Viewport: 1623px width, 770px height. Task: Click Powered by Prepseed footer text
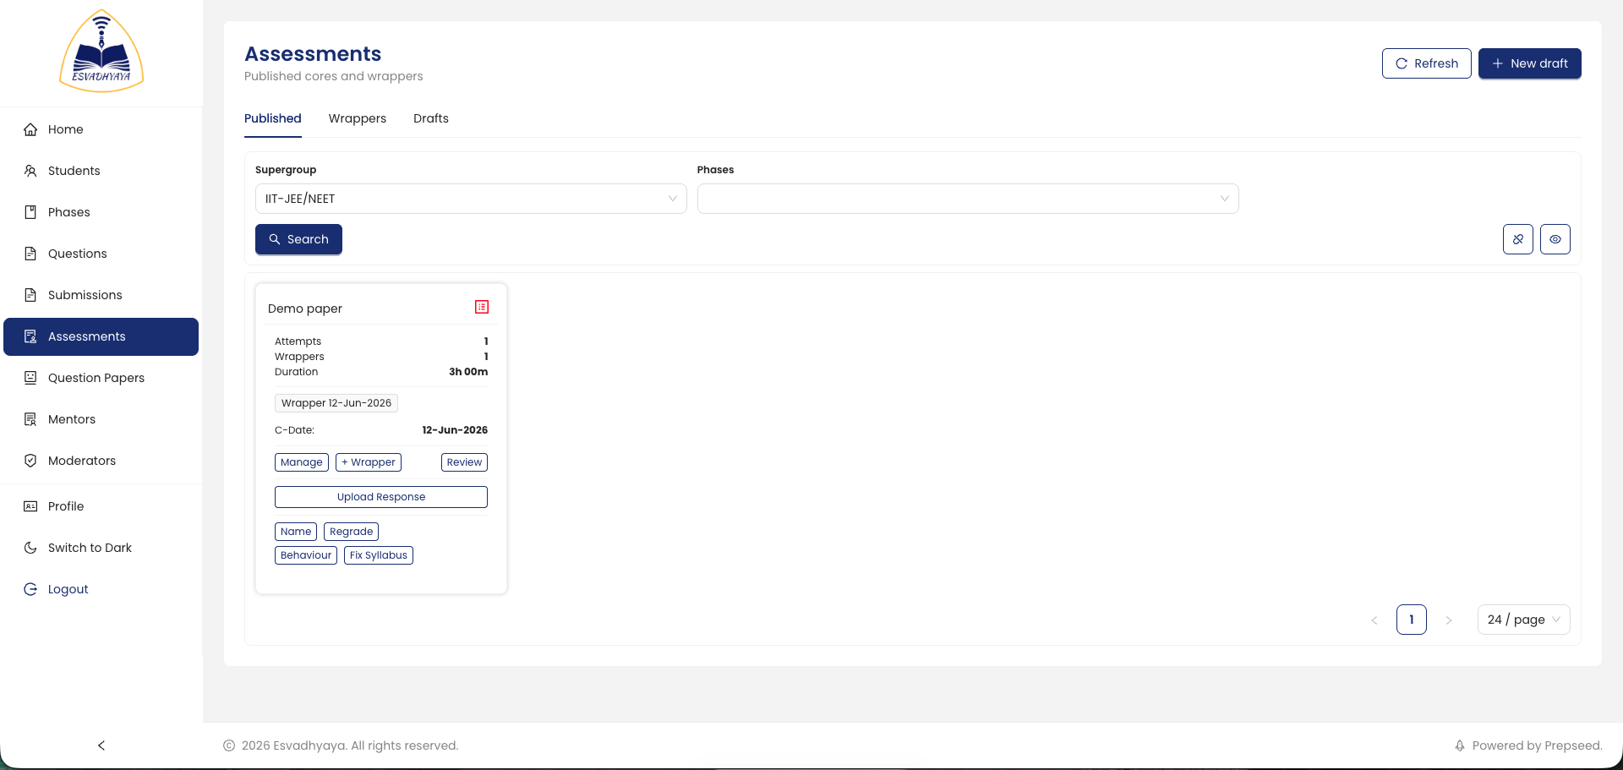[1537, 745]
